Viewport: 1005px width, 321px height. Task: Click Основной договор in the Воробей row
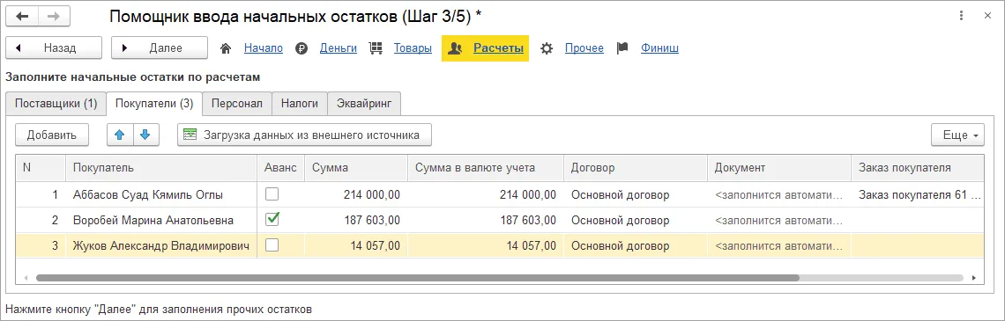click(x=635, y=220)
